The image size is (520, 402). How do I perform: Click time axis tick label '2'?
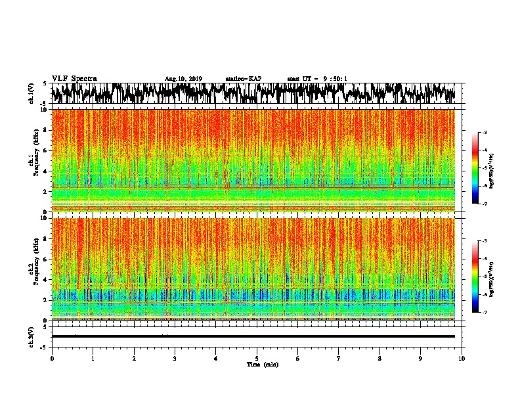[x=134, y=359]
